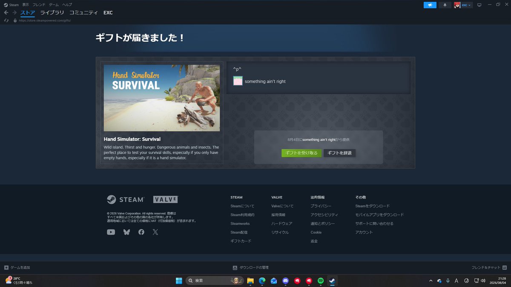Open Steam's X icon
Viewport: 511px width, 287px height.
[x=155, y=232]
